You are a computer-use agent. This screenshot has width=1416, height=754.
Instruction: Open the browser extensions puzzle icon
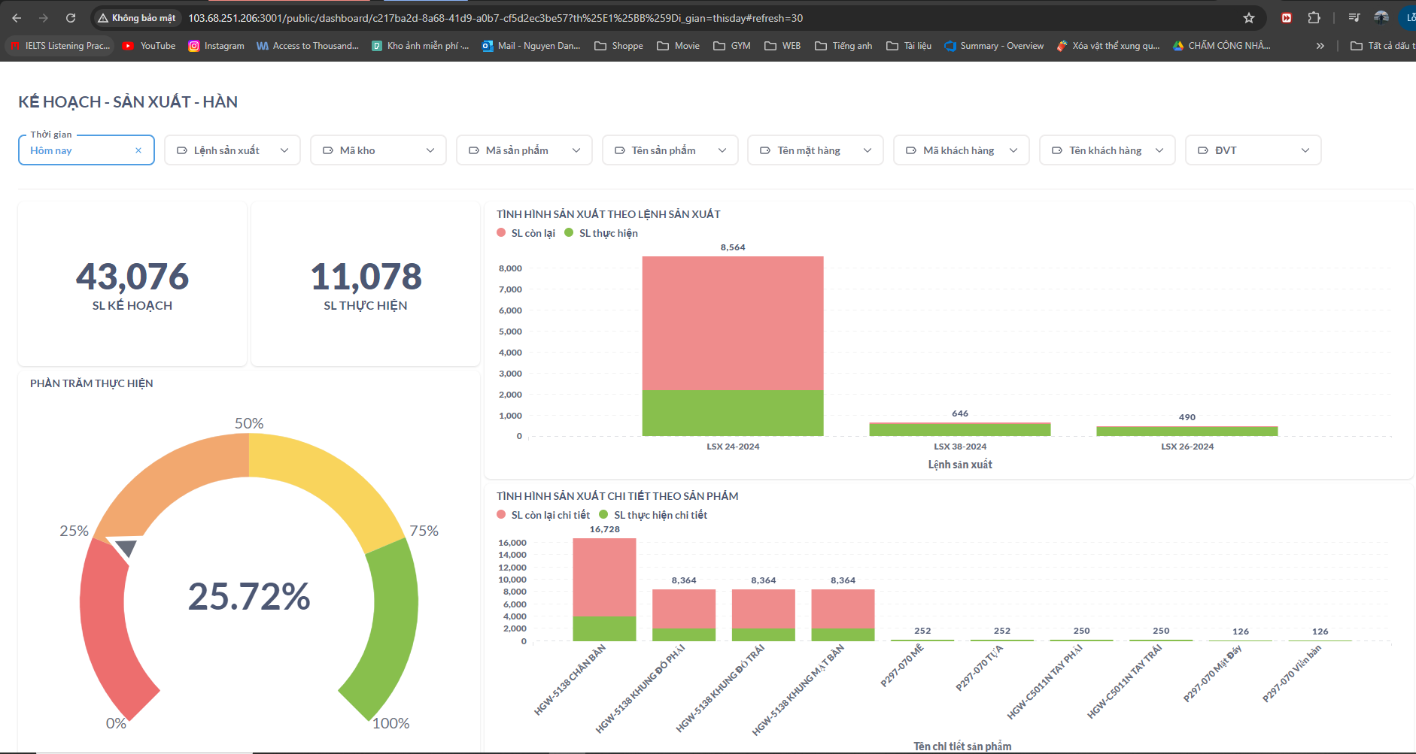click(x=1314, y=17)
